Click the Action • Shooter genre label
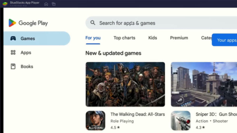 tap(212, 121)
